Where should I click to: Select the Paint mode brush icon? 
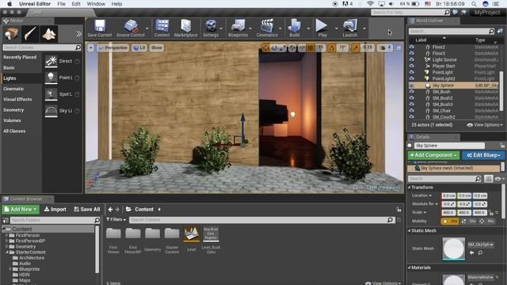[30, 34]
